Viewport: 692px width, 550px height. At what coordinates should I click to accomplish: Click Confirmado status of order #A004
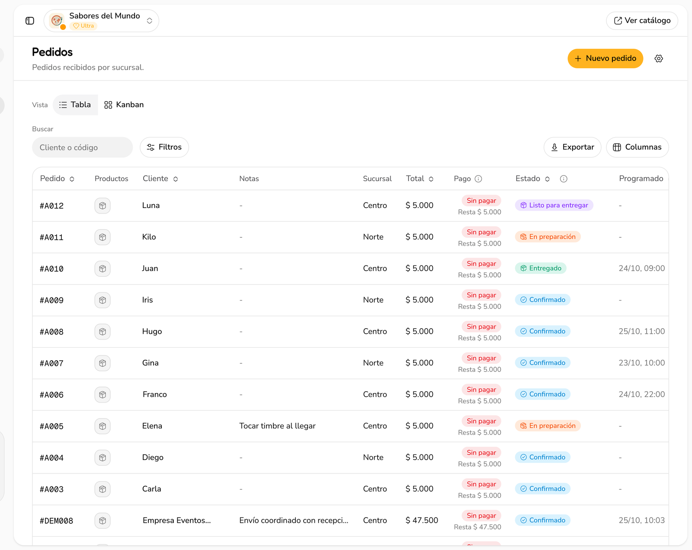coord(543,457)
